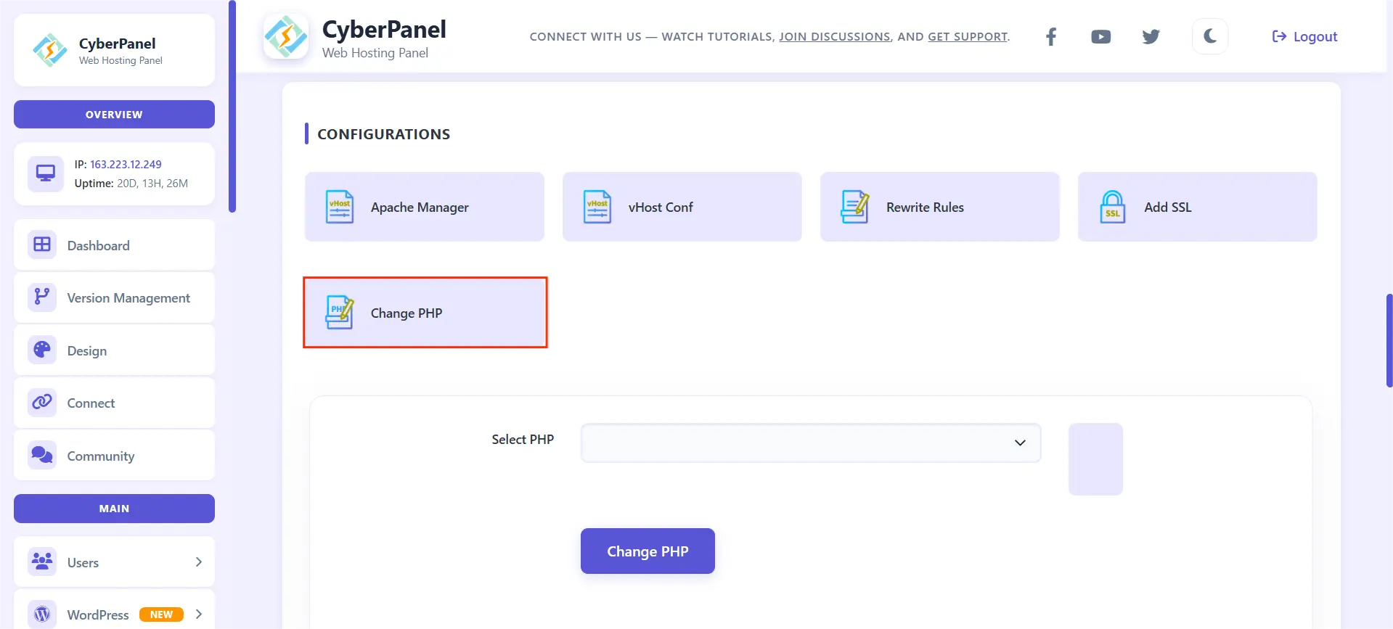Image resolution: width=1393 pixels, height=629 pixels.
Task: Open Version Management menu item
Action: click(x=114, y=297)
